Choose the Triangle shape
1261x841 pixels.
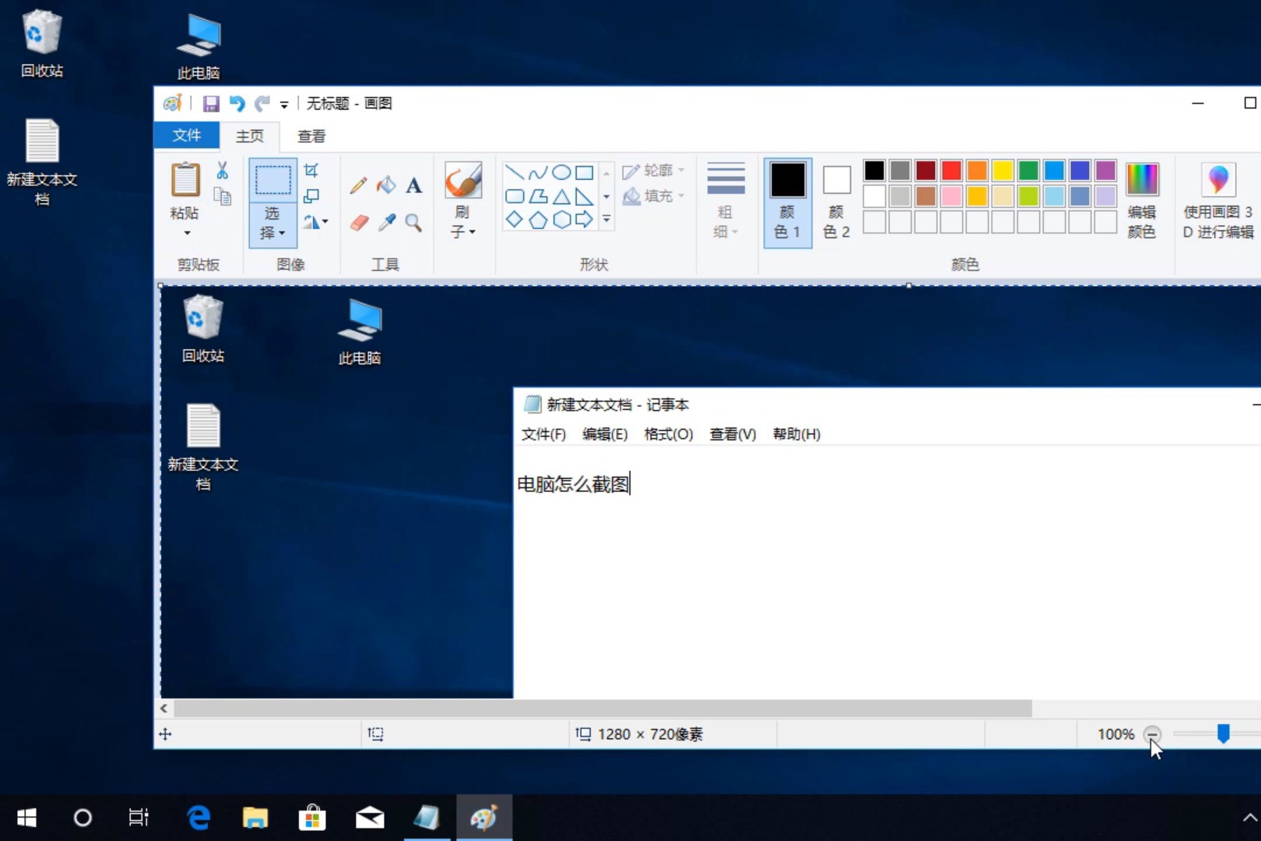pos(561,196)
